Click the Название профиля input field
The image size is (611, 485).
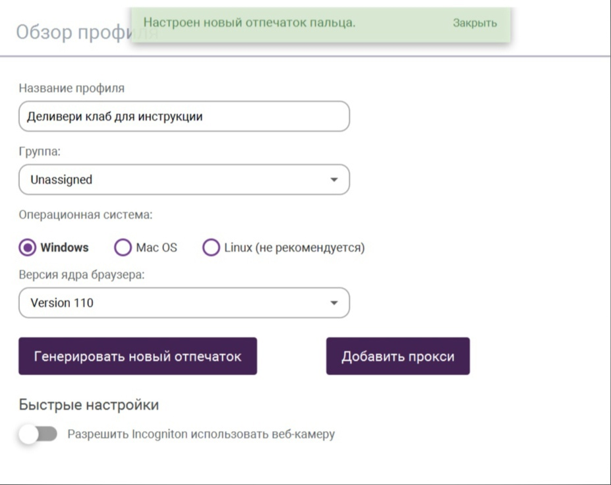click(184, 116)
